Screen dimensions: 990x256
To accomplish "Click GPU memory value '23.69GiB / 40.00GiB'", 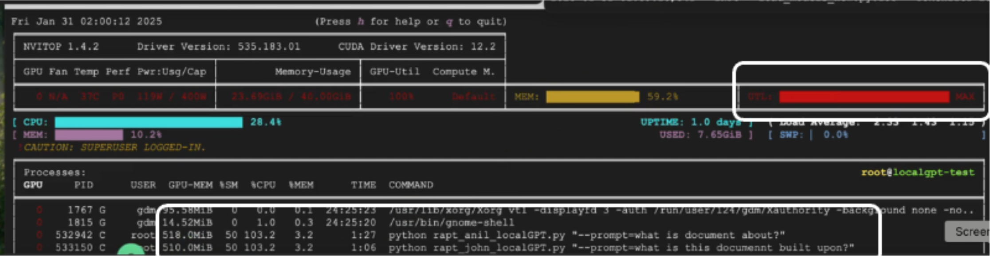I will coord(291,97).
